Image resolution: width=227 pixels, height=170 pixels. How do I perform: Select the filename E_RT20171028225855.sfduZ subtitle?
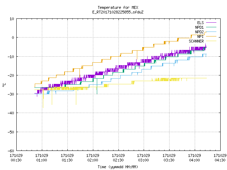[x=118, y=12]
